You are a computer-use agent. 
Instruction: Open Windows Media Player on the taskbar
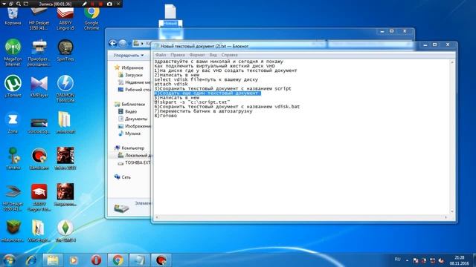click(74, 260)
